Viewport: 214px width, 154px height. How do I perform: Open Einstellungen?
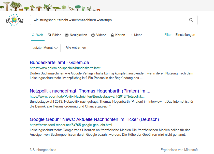point(185,35)
